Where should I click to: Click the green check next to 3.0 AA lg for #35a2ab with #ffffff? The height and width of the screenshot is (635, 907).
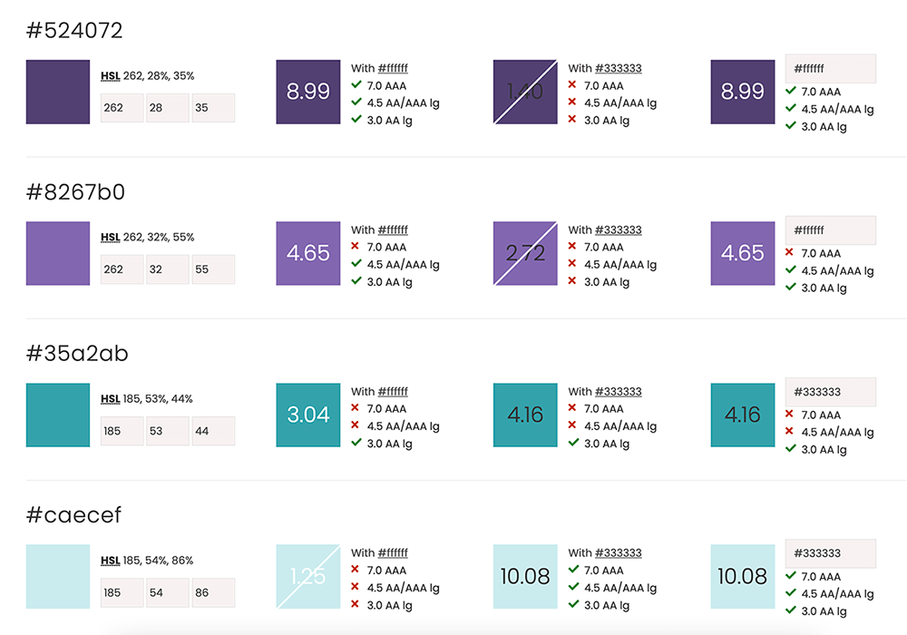pyautogui.click(x=355, y=443)
